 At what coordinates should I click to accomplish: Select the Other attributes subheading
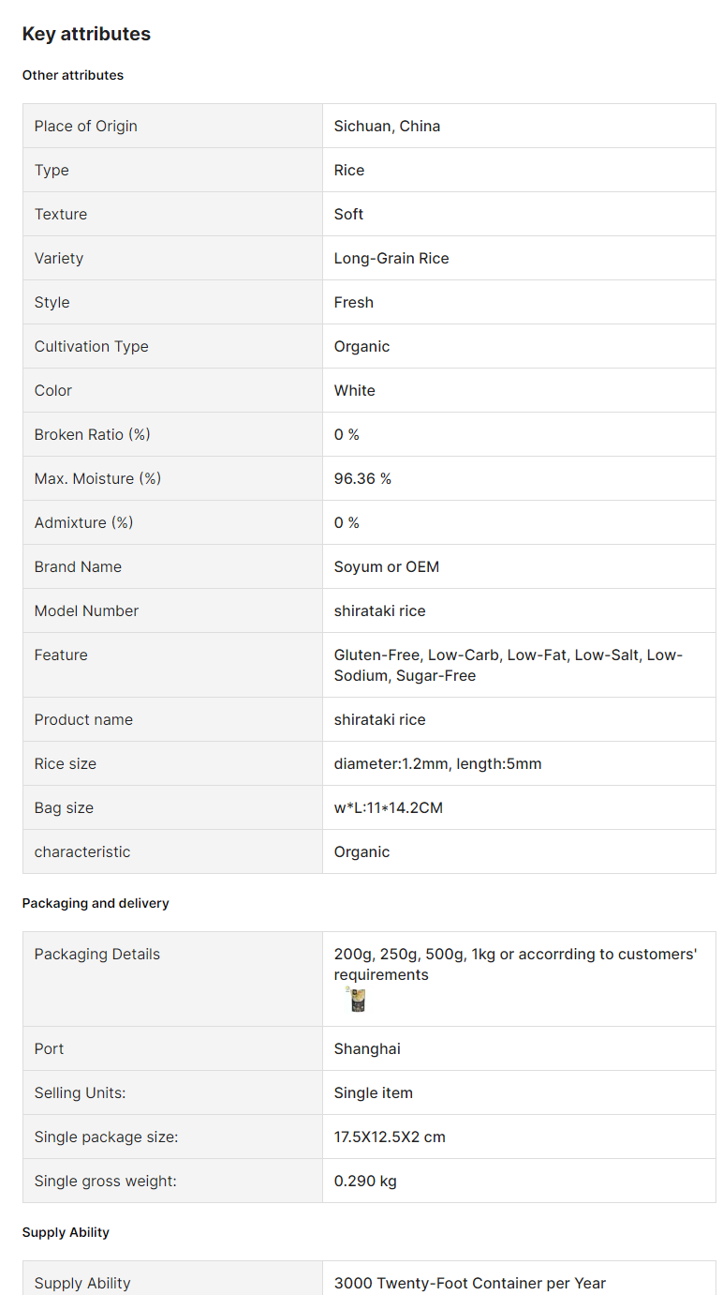click(x=73, y=75)
